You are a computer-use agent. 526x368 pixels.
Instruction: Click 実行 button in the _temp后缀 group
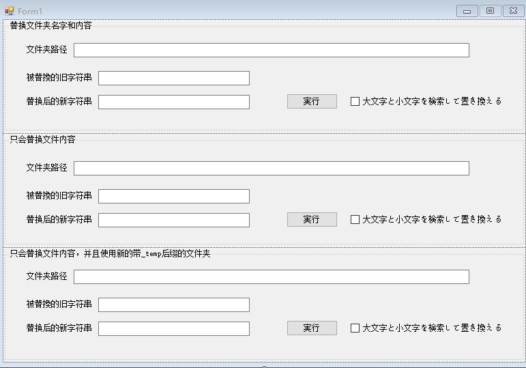pos(312,328)
